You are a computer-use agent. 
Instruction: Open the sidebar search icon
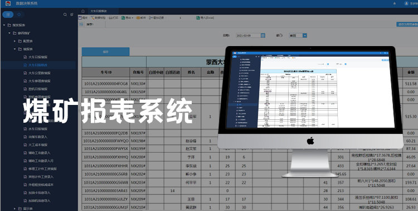pos(65,14)
